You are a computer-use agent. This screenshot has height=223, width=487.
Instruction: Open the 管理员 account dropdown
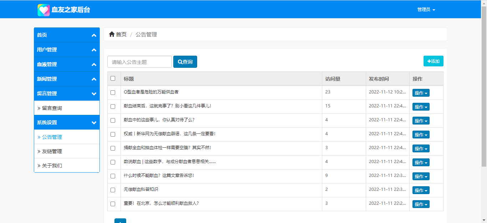(426, 10)
